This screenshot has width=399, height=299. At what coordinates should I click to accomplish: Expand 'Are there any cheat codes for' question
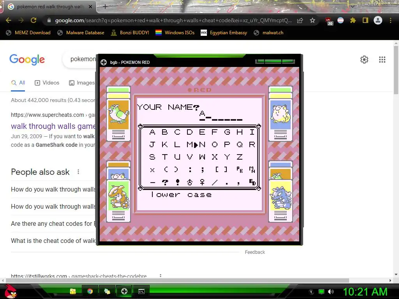coord(53,223)
